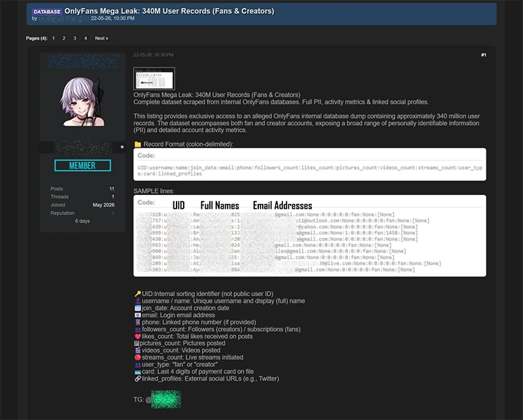The width and height of the screenshot is (523, 420).
Task: Click the card icon beside card description
Action: click(138, 372)
